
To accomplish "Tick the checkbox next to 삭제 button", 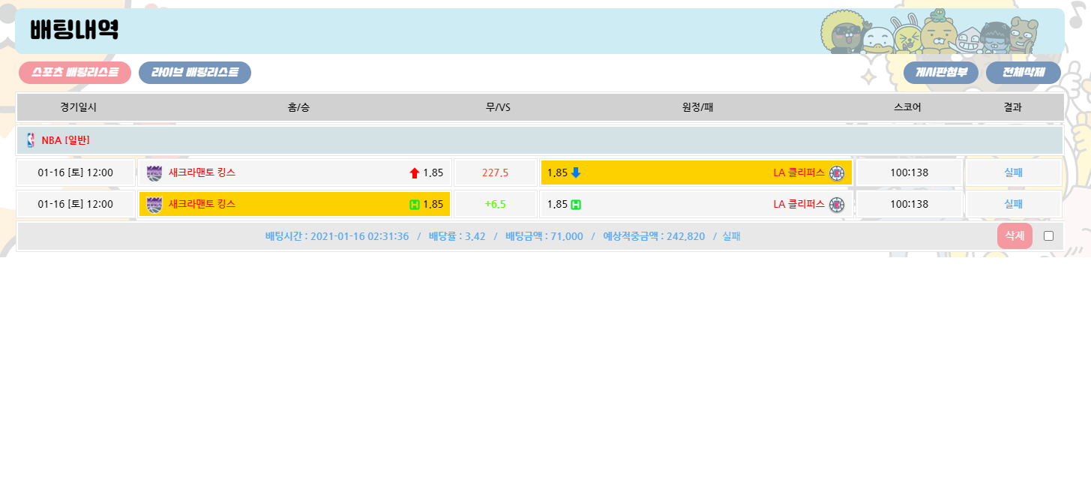I will point(1048,236).
